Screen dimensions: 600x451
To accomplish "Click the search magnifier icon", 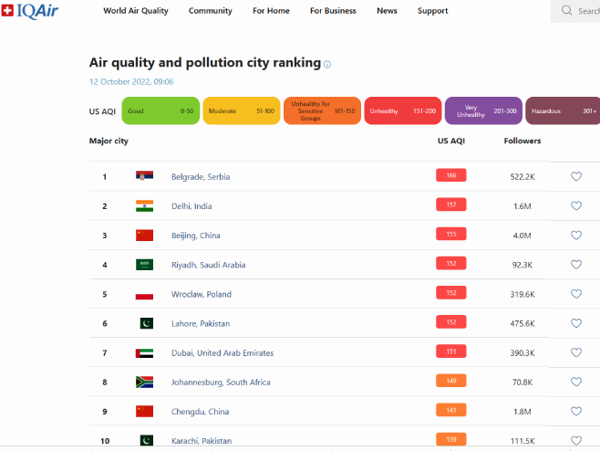I will (569, 11).
